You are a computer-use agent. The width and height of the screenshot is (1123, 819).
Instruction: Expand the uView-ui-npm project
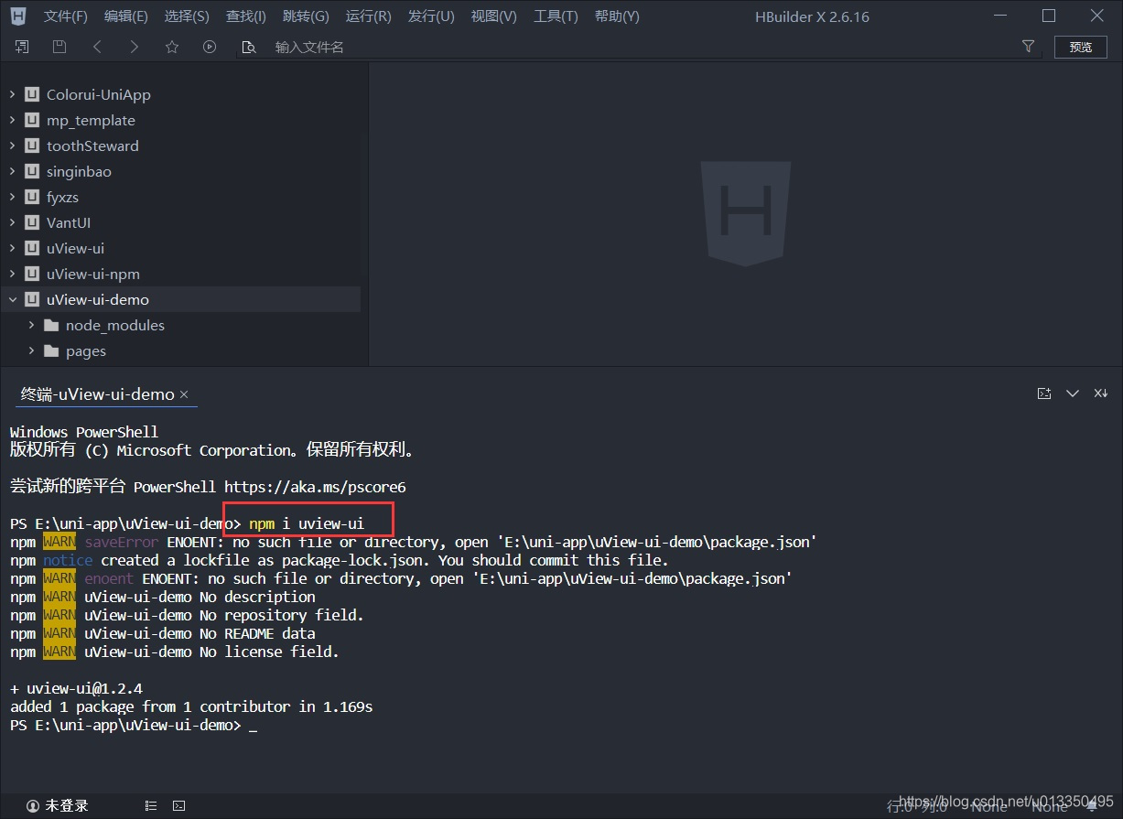coord(13,274)
